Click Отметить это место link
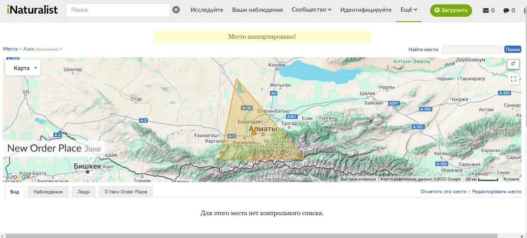The height and width of the screenshot is (238, 527). click(443, 192)
